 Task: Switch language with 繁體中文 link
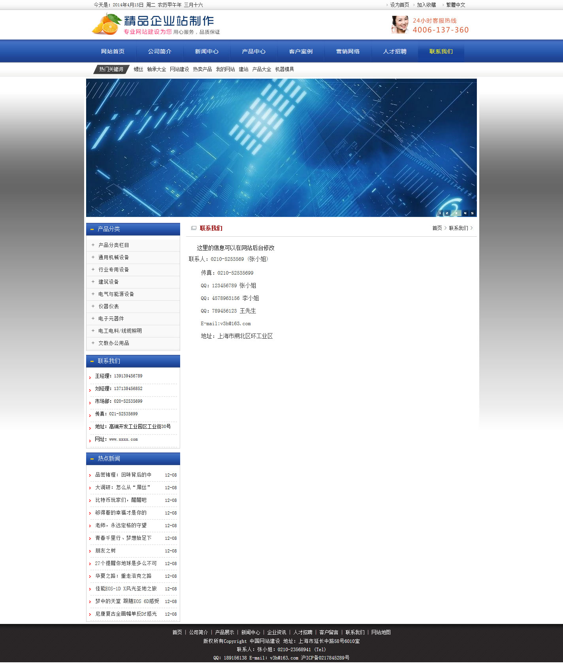(456, 5)
